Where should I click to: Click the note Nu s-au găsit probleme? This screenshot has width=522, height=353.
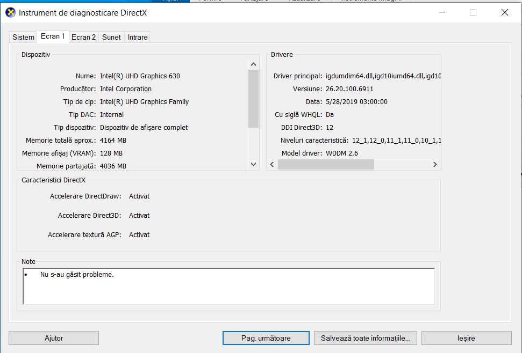pos(77,275)
